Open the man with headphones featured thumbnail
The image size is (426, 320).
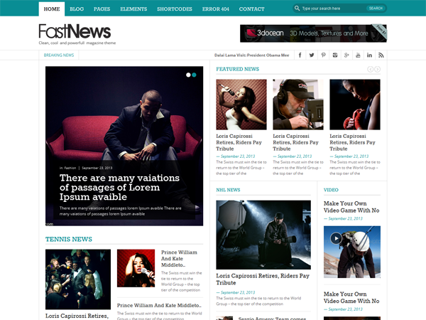point(298,105)
